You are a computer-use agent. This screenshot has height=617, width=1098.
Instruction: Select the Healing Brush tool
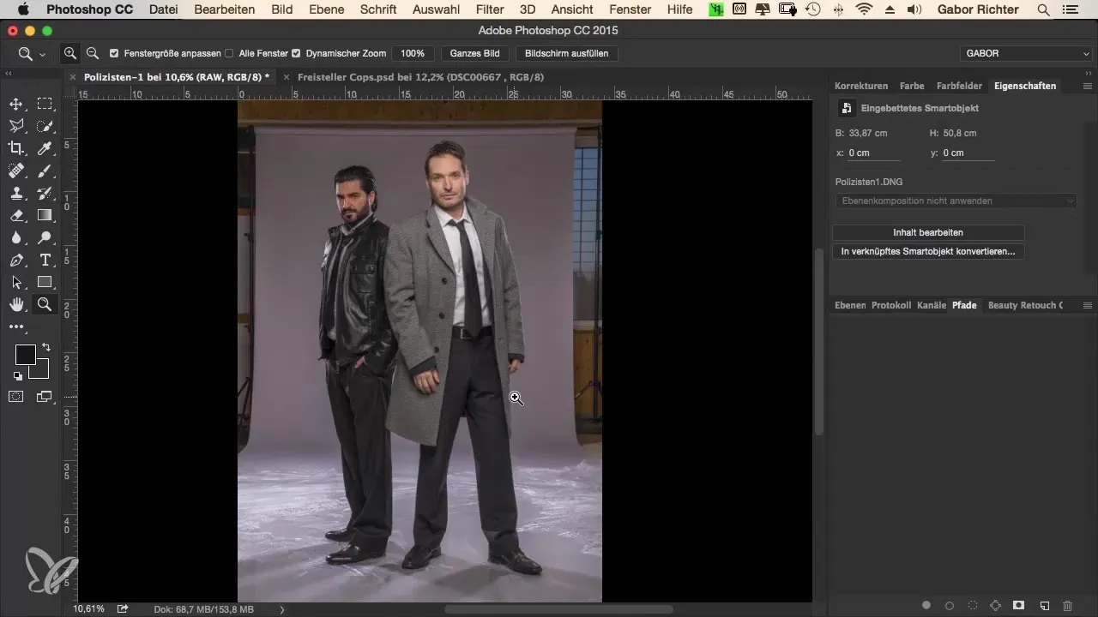tap(15, 171)
